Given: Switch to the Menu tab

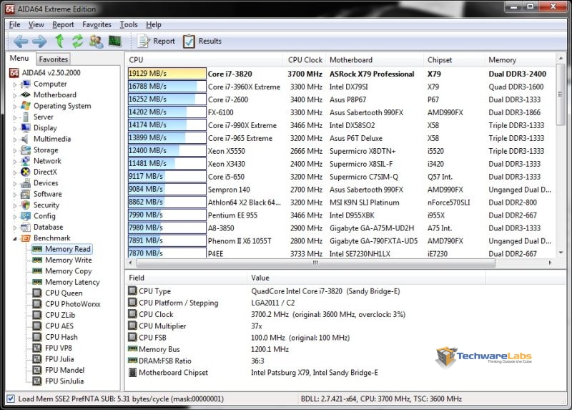Looking at the screenshot, I should coord(19,59).
